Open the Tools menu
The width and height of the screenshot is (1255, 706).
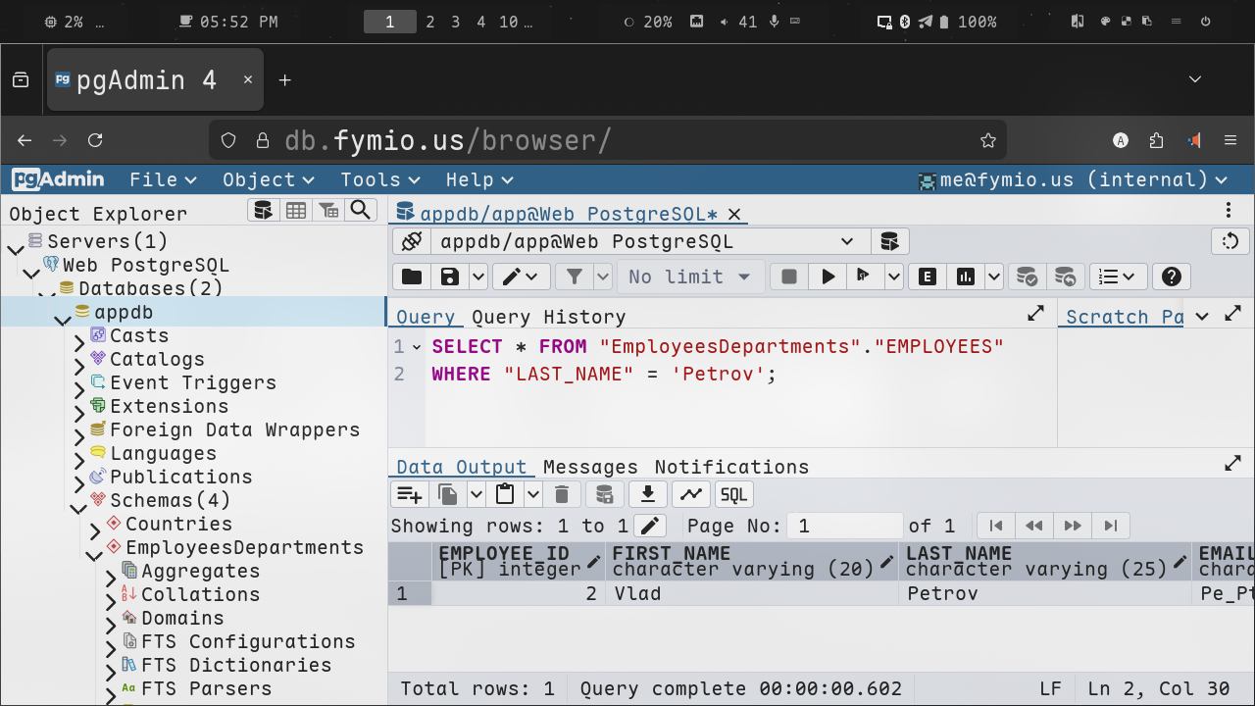(x=379, y=179)
